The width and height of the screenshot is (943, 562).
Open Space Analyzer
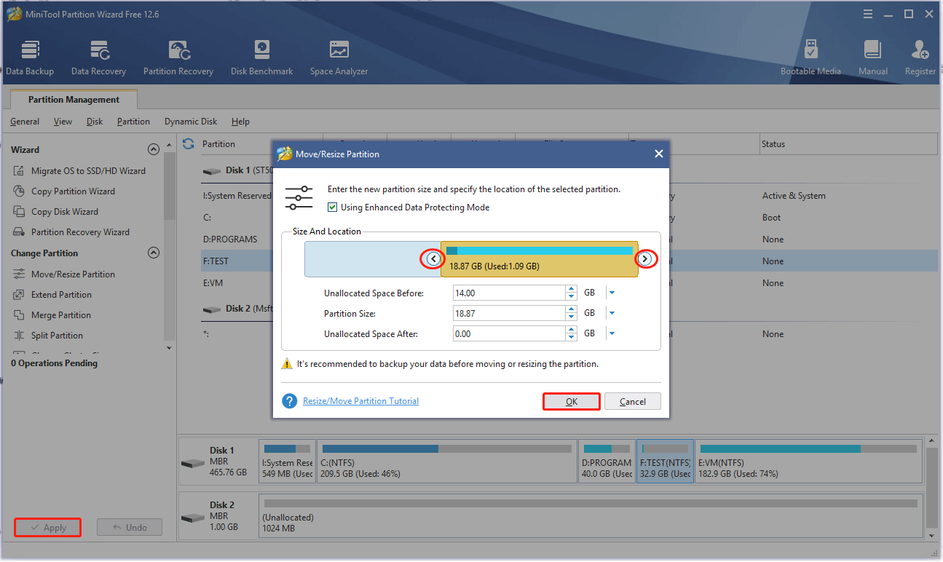click(339, 58)
